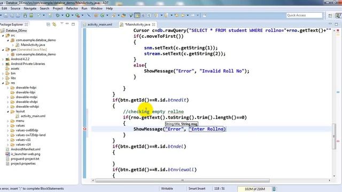Viewport: 342px width, 192px height.
Task: Open the Debug button dropdown arrow
Action: click(62, 15)
